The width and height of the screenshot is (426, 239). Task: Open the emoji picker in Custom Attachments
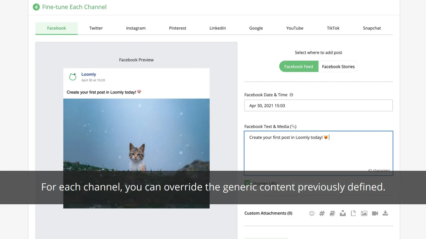[312, 213]
